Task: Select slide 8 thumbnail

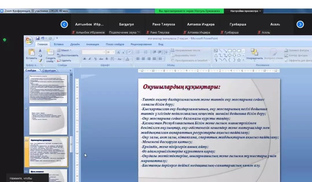Action: point(48,89)
